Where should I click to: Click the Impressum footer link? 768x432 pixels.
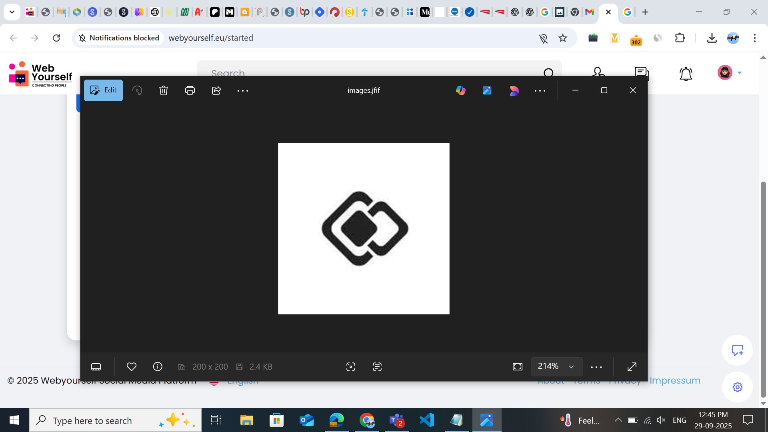click(x=675, y=380)
